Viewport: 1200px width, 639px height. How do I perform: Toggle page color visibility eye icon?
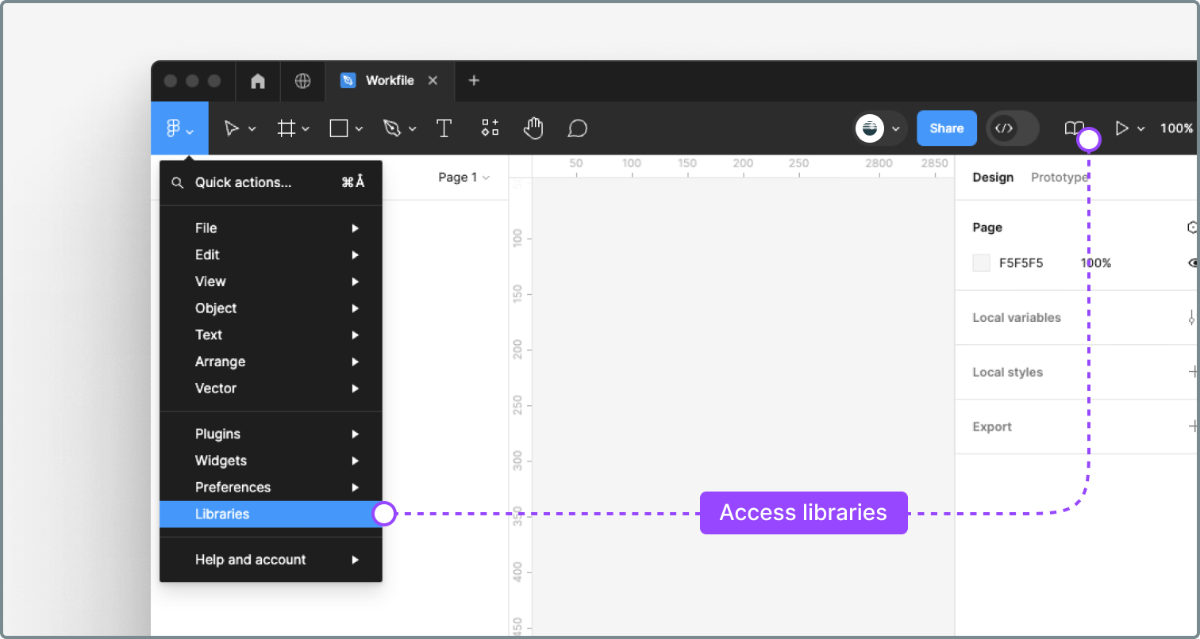coord(1192,262)
